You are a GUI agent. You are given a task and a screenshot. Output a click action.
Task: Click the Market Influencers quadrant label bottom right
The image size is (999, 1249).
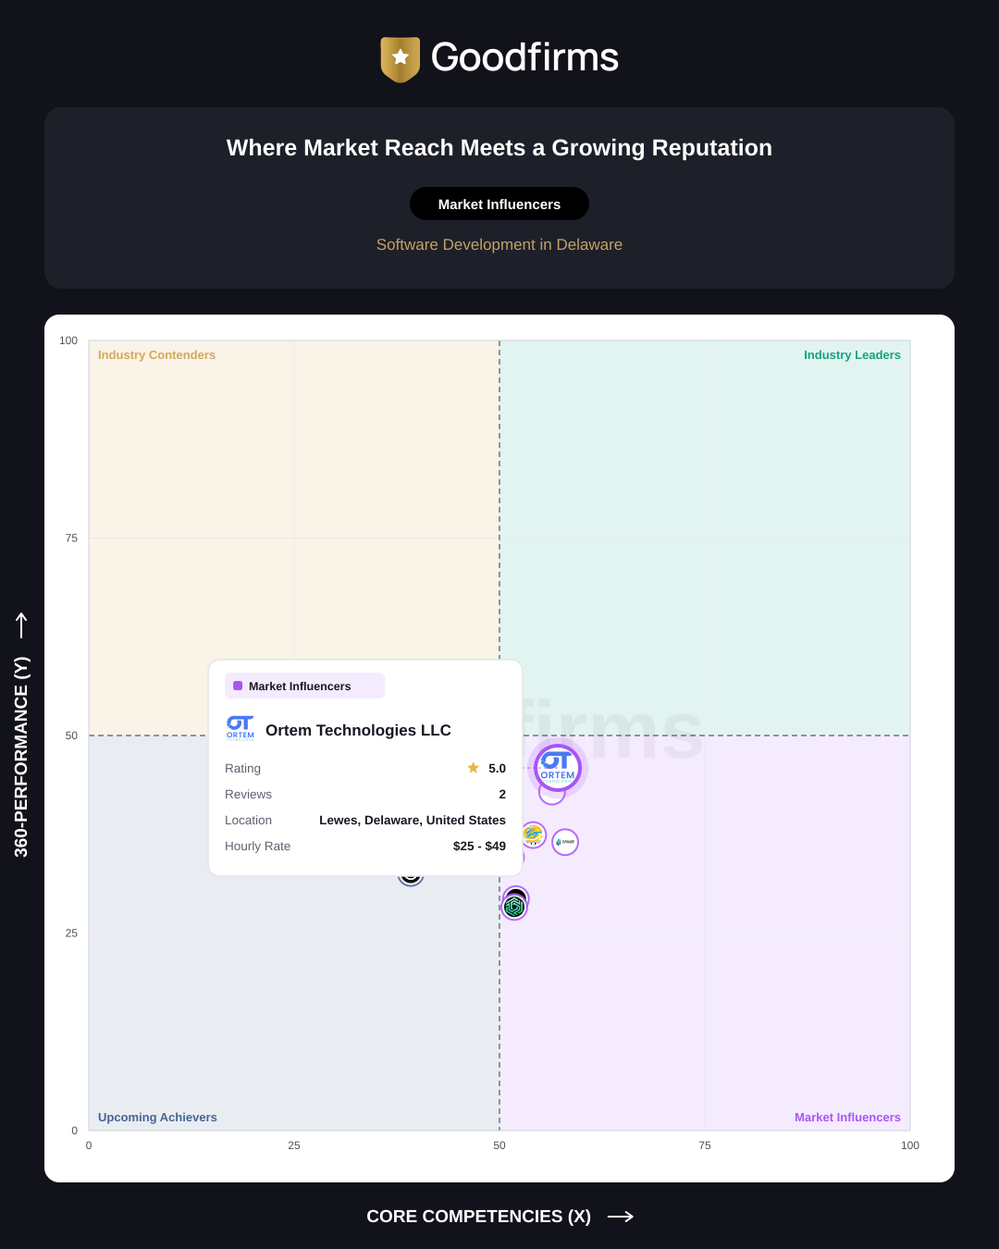pos(847,1118)
